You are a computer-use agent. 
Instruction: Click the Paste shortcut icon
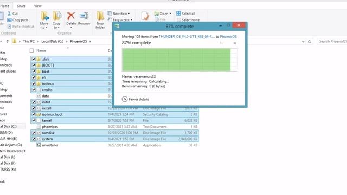[x=9, y=27]
